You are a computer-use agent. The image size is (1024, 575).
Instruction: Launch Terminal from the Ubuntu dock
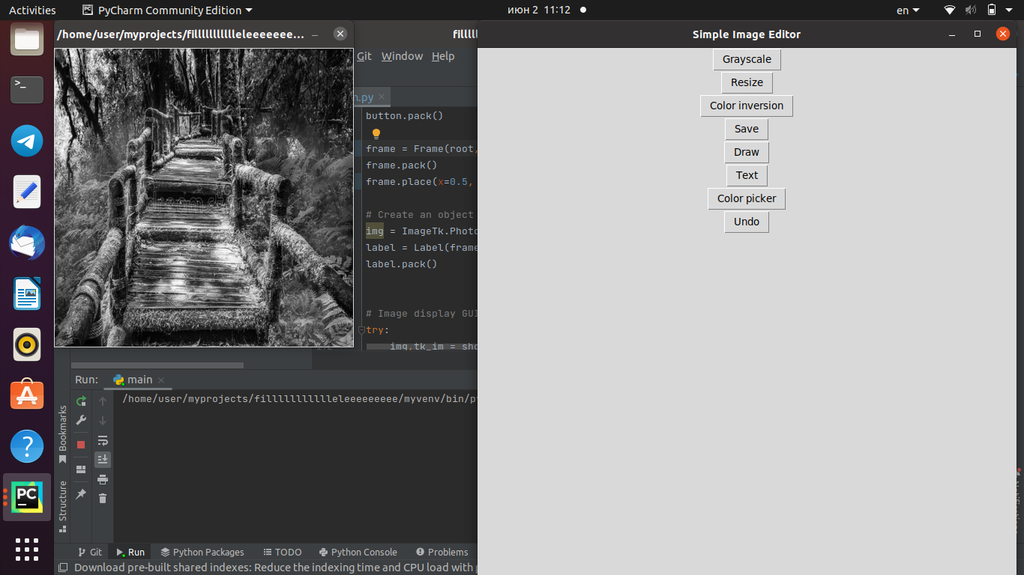27,90
